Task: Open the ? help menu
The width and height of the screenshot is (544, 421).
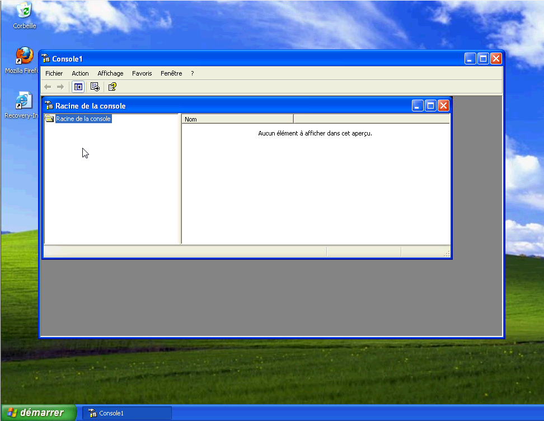Action: point(192,73)
